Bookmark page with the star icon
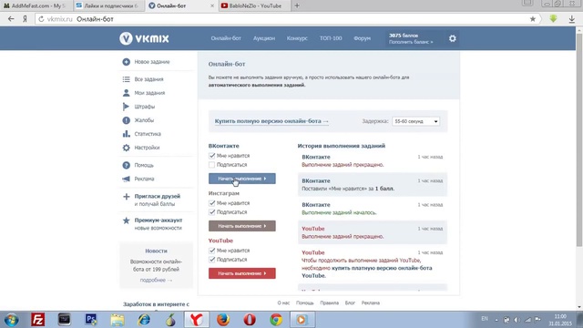Image resolution: width=583 pixels, height=328 pixels. coord(532,19)
